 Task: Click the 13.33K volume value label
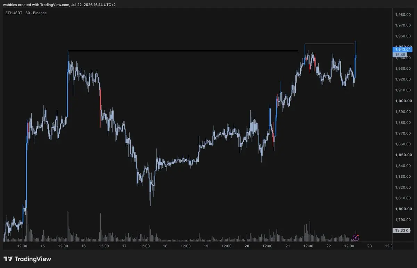click(401, 230)
